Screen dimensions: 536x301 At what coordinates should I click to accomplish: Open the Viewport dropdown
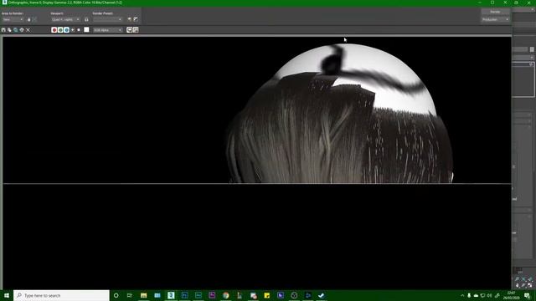click(65, 19)
